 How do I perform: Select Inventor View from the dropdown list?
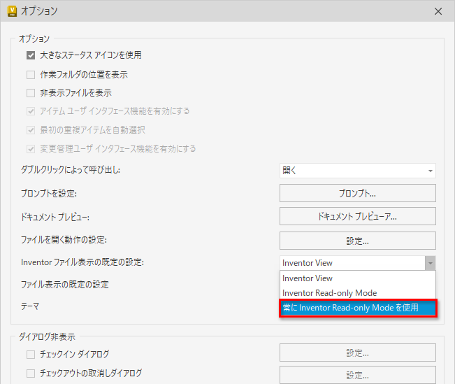click(x=358, y=278)
